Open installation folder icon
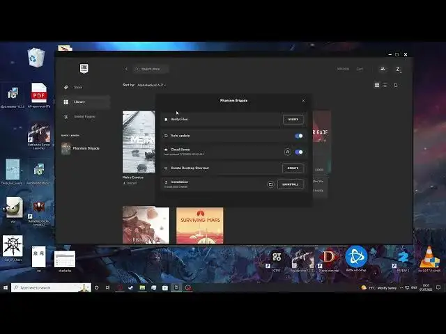Viewport: 446px width, 334px height. pos(270,184)
